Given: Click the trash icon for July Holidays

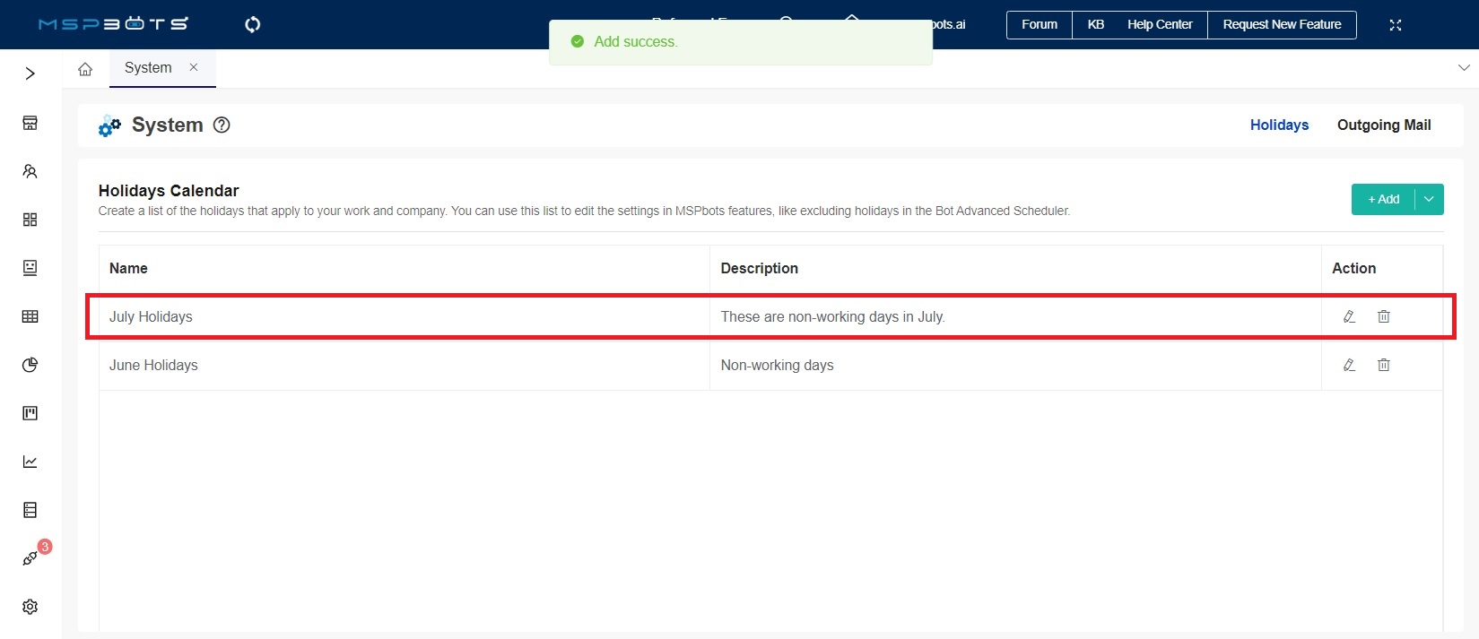Looking at the screenshot, I should [x=1384, y=316].
